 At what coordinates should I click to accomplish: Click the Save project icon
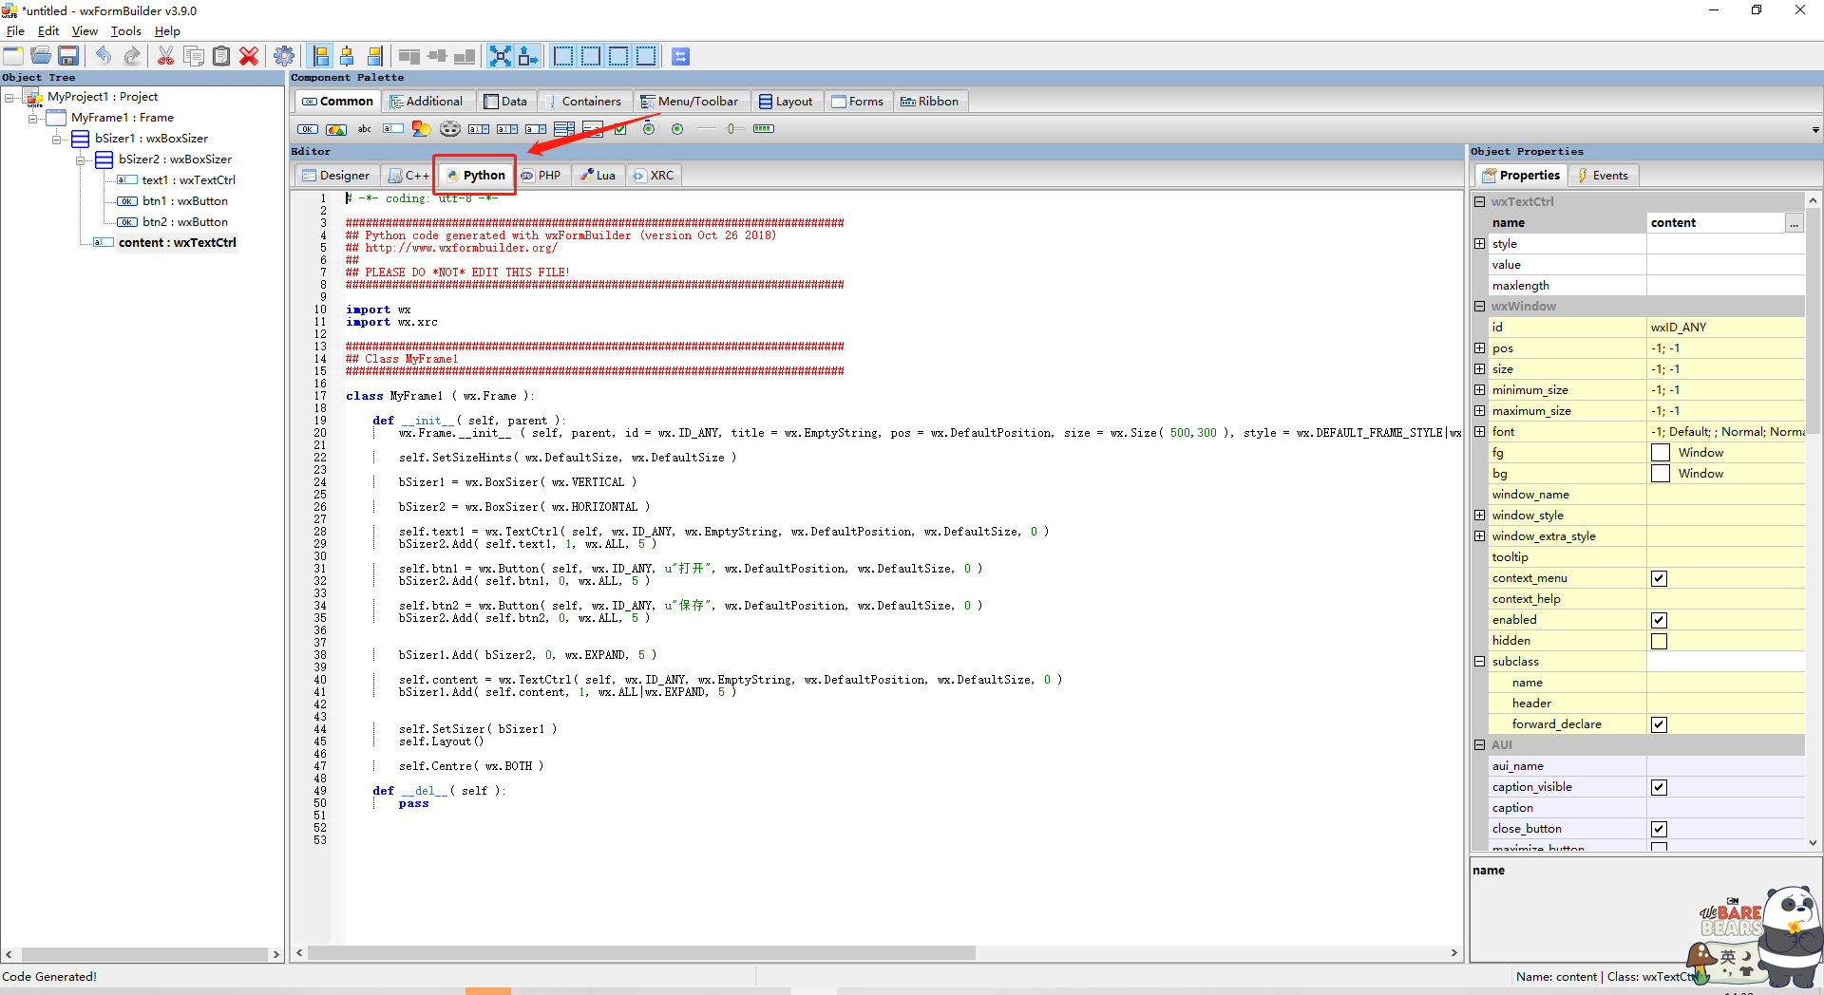68,56
